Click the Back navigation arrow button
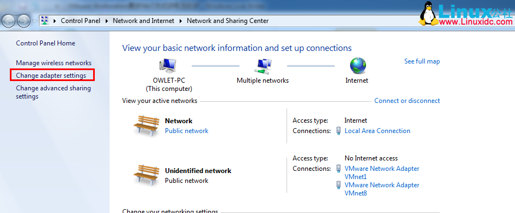 (9, 21)
